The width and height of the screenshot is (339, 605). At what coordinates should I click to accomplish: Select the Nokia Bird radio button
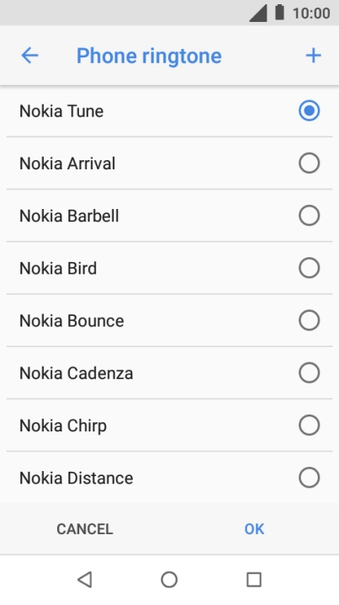click(x=309, y=268)
